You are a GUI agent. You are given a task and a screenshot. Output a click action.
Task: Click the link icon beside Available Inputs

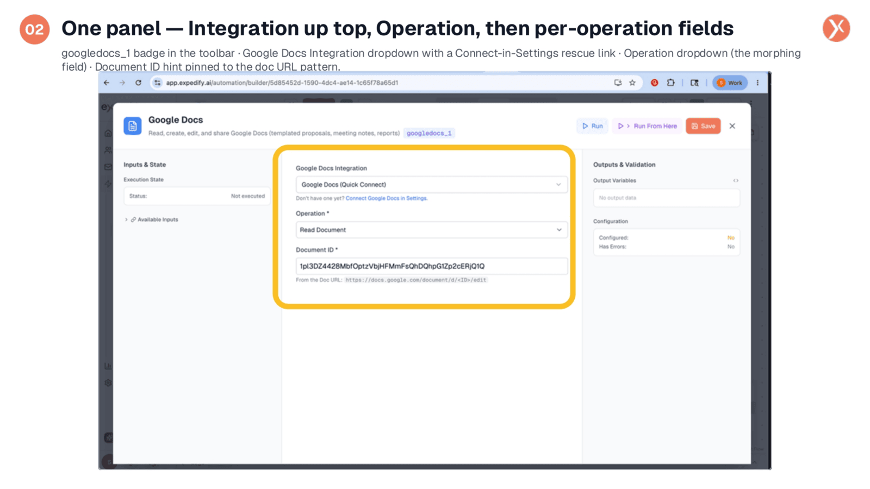(133, 220)
